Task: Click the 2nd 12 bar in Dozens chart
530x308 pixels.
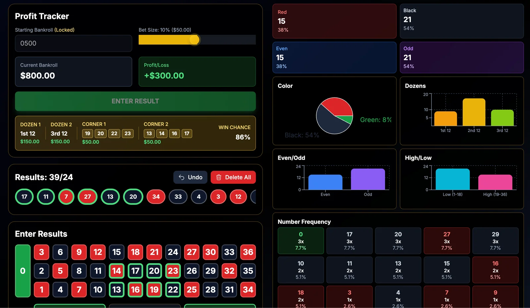Action: [474, 112]
